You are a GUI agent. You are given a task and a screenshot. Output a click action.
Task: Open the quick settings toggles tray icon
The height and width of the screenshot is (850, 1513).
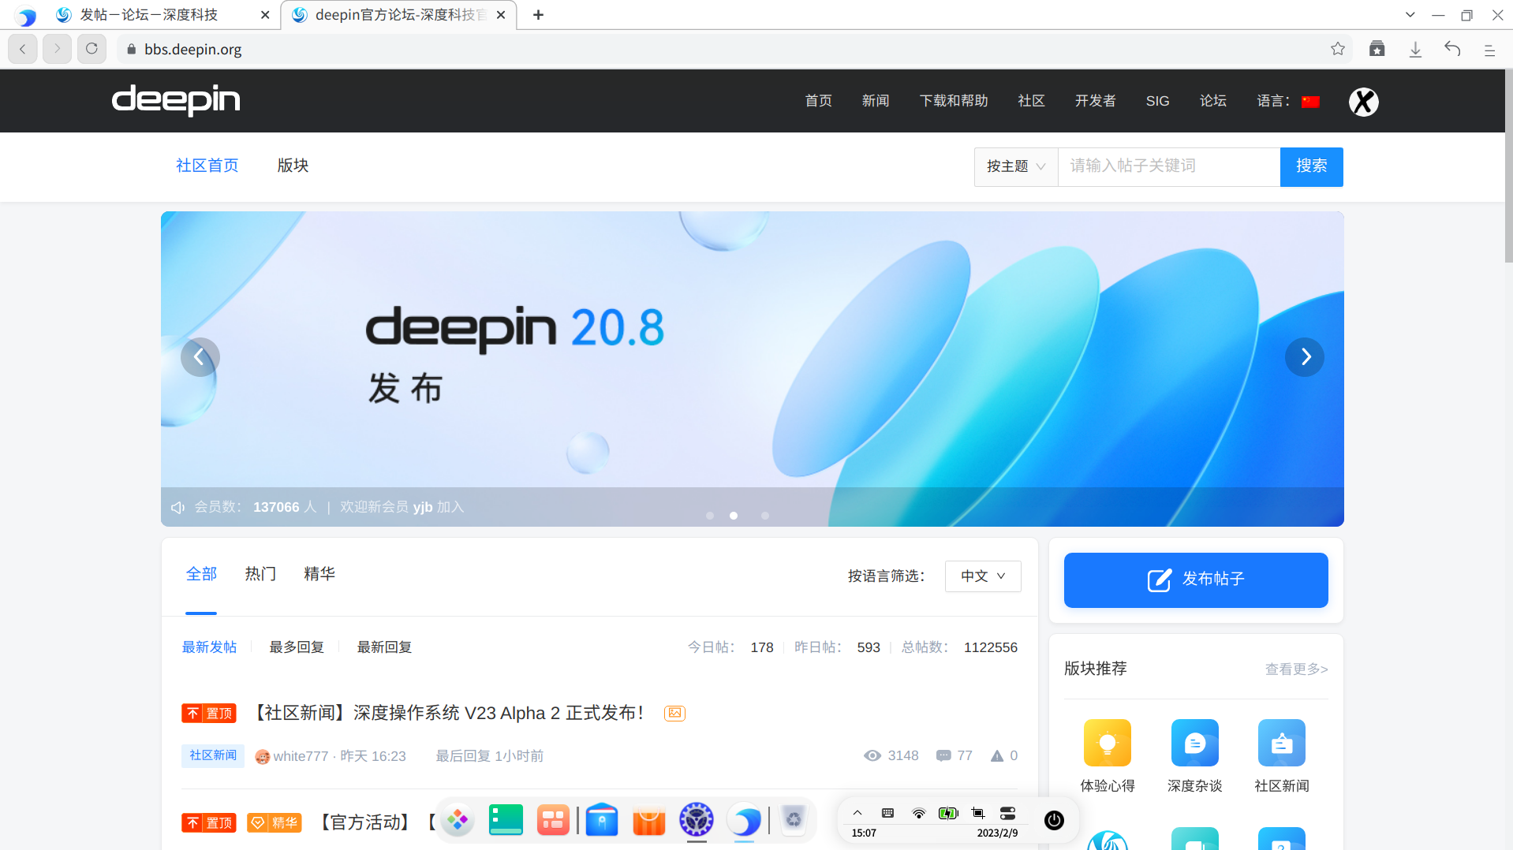pyautogui.click(x=1007, y=814)
